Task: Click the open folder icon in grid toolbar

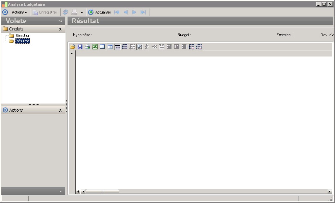Action: coord(72,47)
